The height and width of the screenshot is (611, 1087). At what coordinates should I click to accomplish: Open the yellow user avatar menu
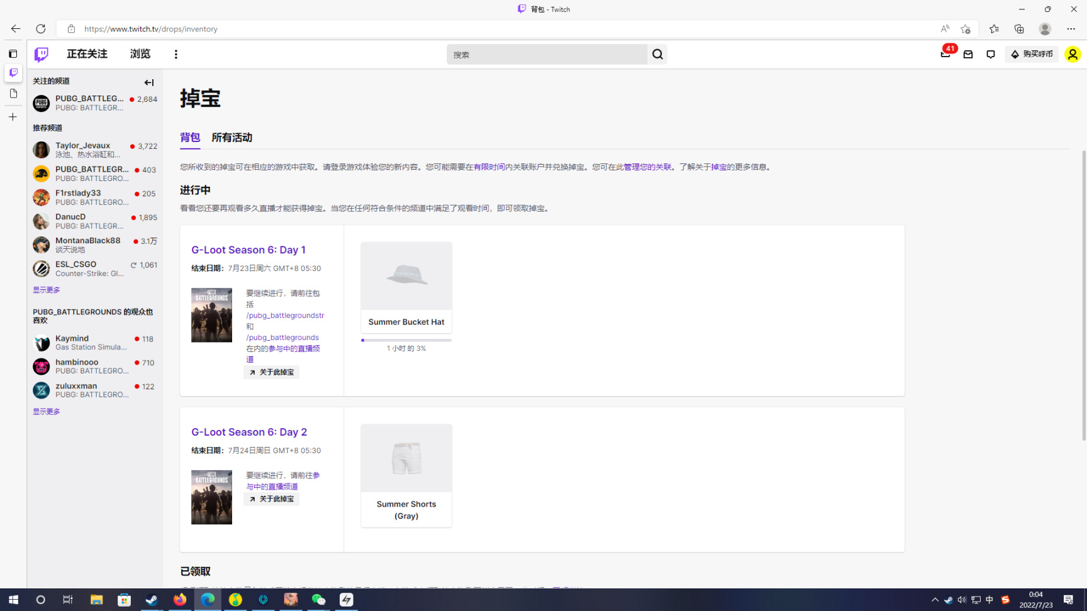(1072, 55)
